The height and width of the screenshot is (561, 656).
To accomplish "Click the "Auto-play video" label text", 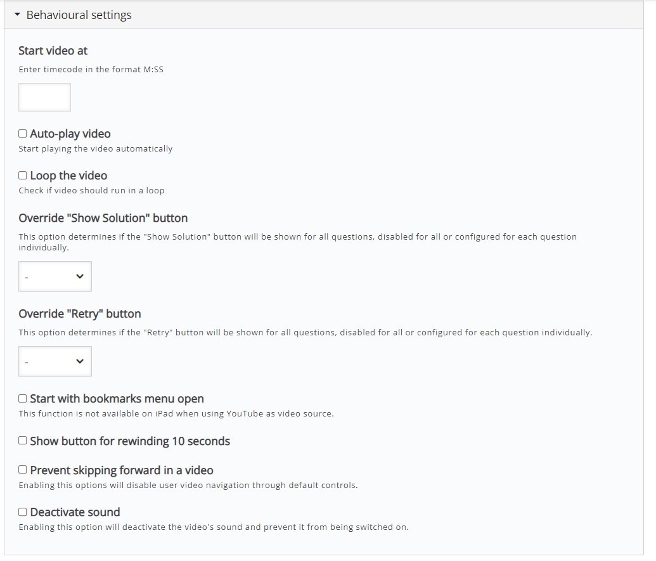I will (70, 134).
